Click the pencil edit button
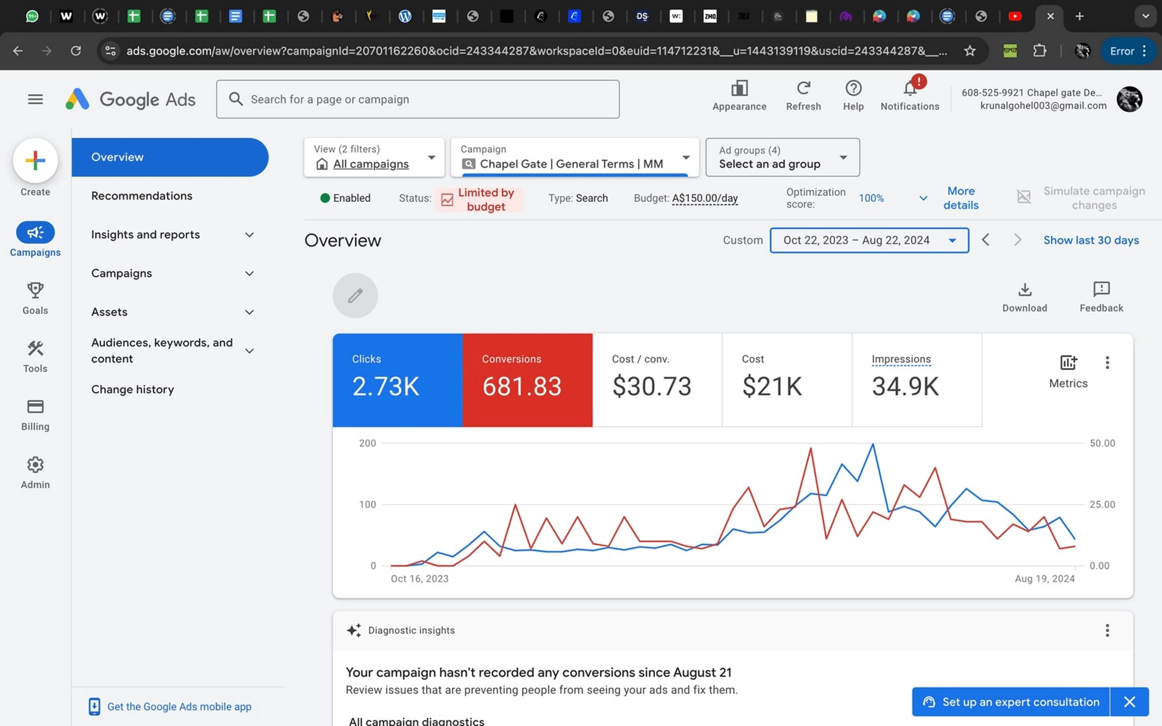The width and height of the screenshot is (1162, 726). [x=355, y=295]
